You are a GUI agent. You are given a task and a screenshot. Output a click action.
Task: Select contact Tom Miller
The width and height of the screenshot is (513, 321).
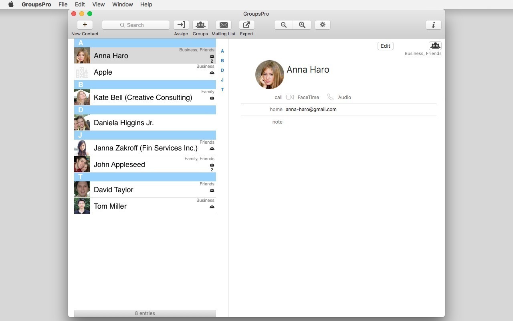click(x=145, y=206)
